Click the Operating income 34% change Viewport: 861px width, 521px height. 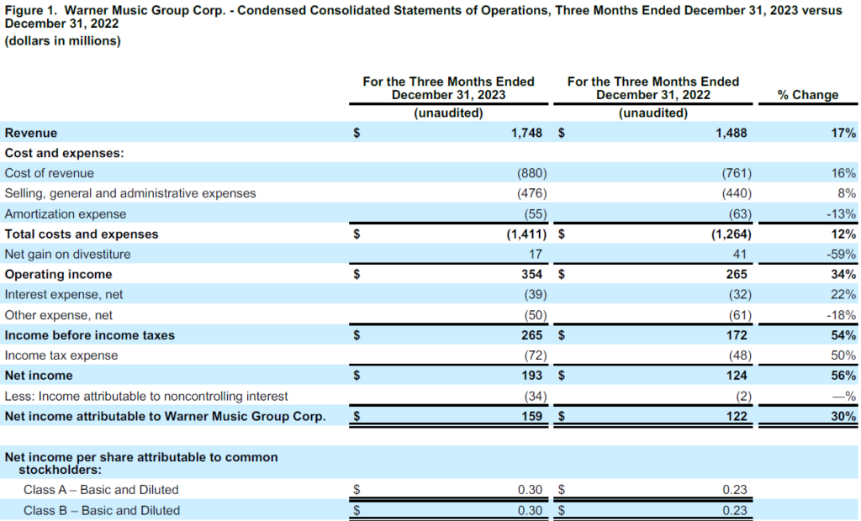point(843,275)
